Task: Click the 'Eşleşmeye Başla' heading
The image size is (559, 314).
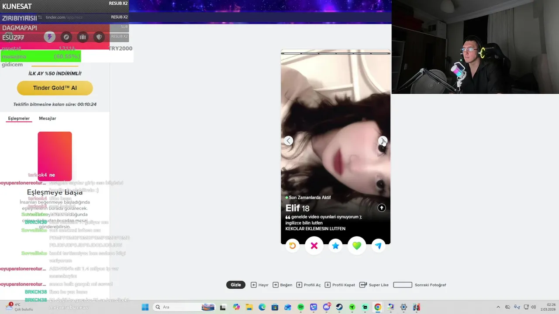Action: 55,192
